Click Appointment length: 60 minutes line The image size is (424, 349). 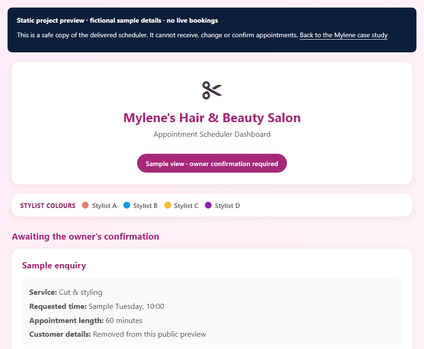86,321
